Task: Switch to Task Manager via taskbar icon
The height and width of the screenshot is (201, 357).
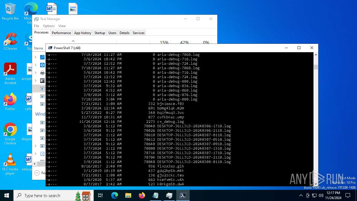Action: point(169,195)
